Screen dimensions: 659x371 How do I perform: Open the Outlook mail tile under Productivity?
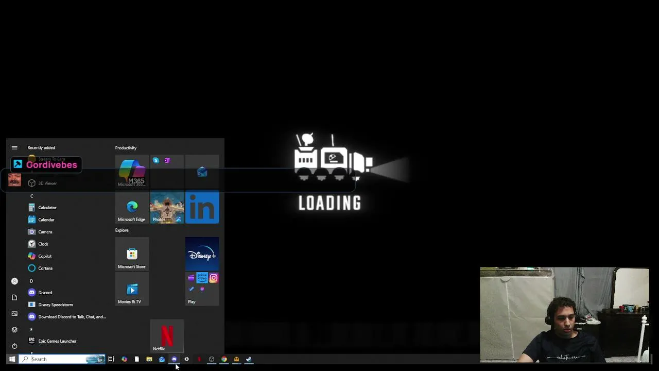pos(202,172)
